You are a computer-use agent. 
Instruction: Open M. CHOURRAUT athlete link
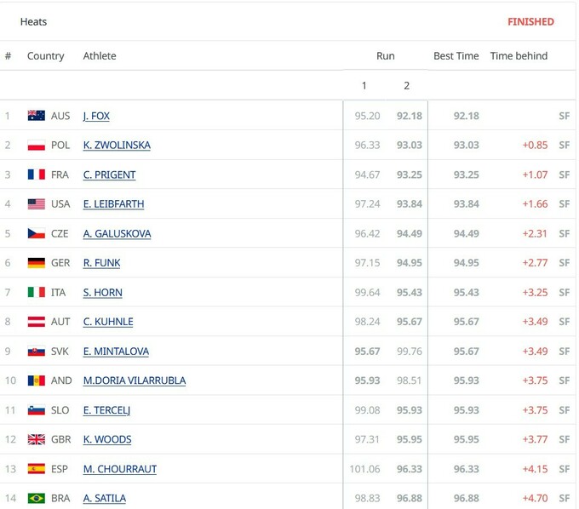120,469
